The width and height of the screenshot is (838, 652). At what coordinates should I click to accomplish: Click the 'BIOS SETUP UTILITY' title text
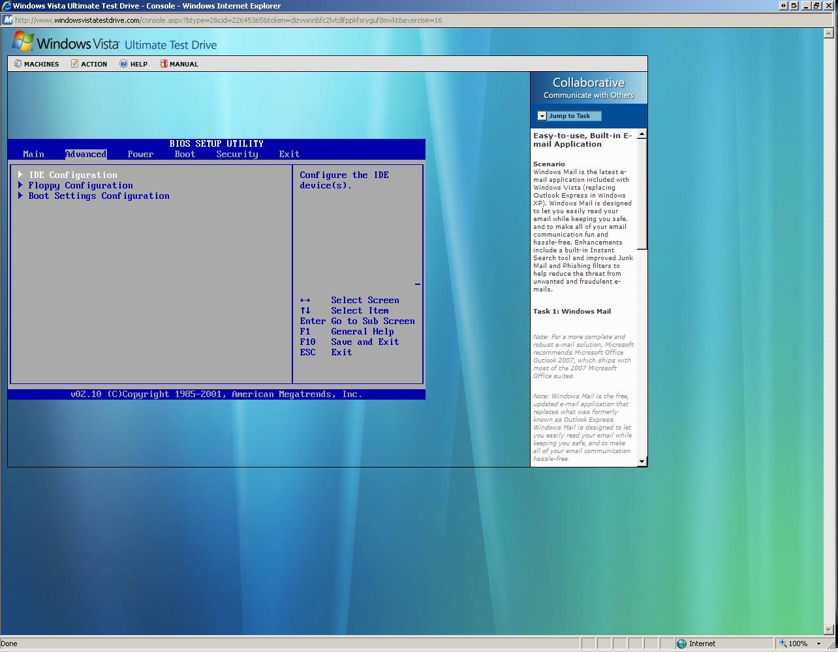coord(216,143)
